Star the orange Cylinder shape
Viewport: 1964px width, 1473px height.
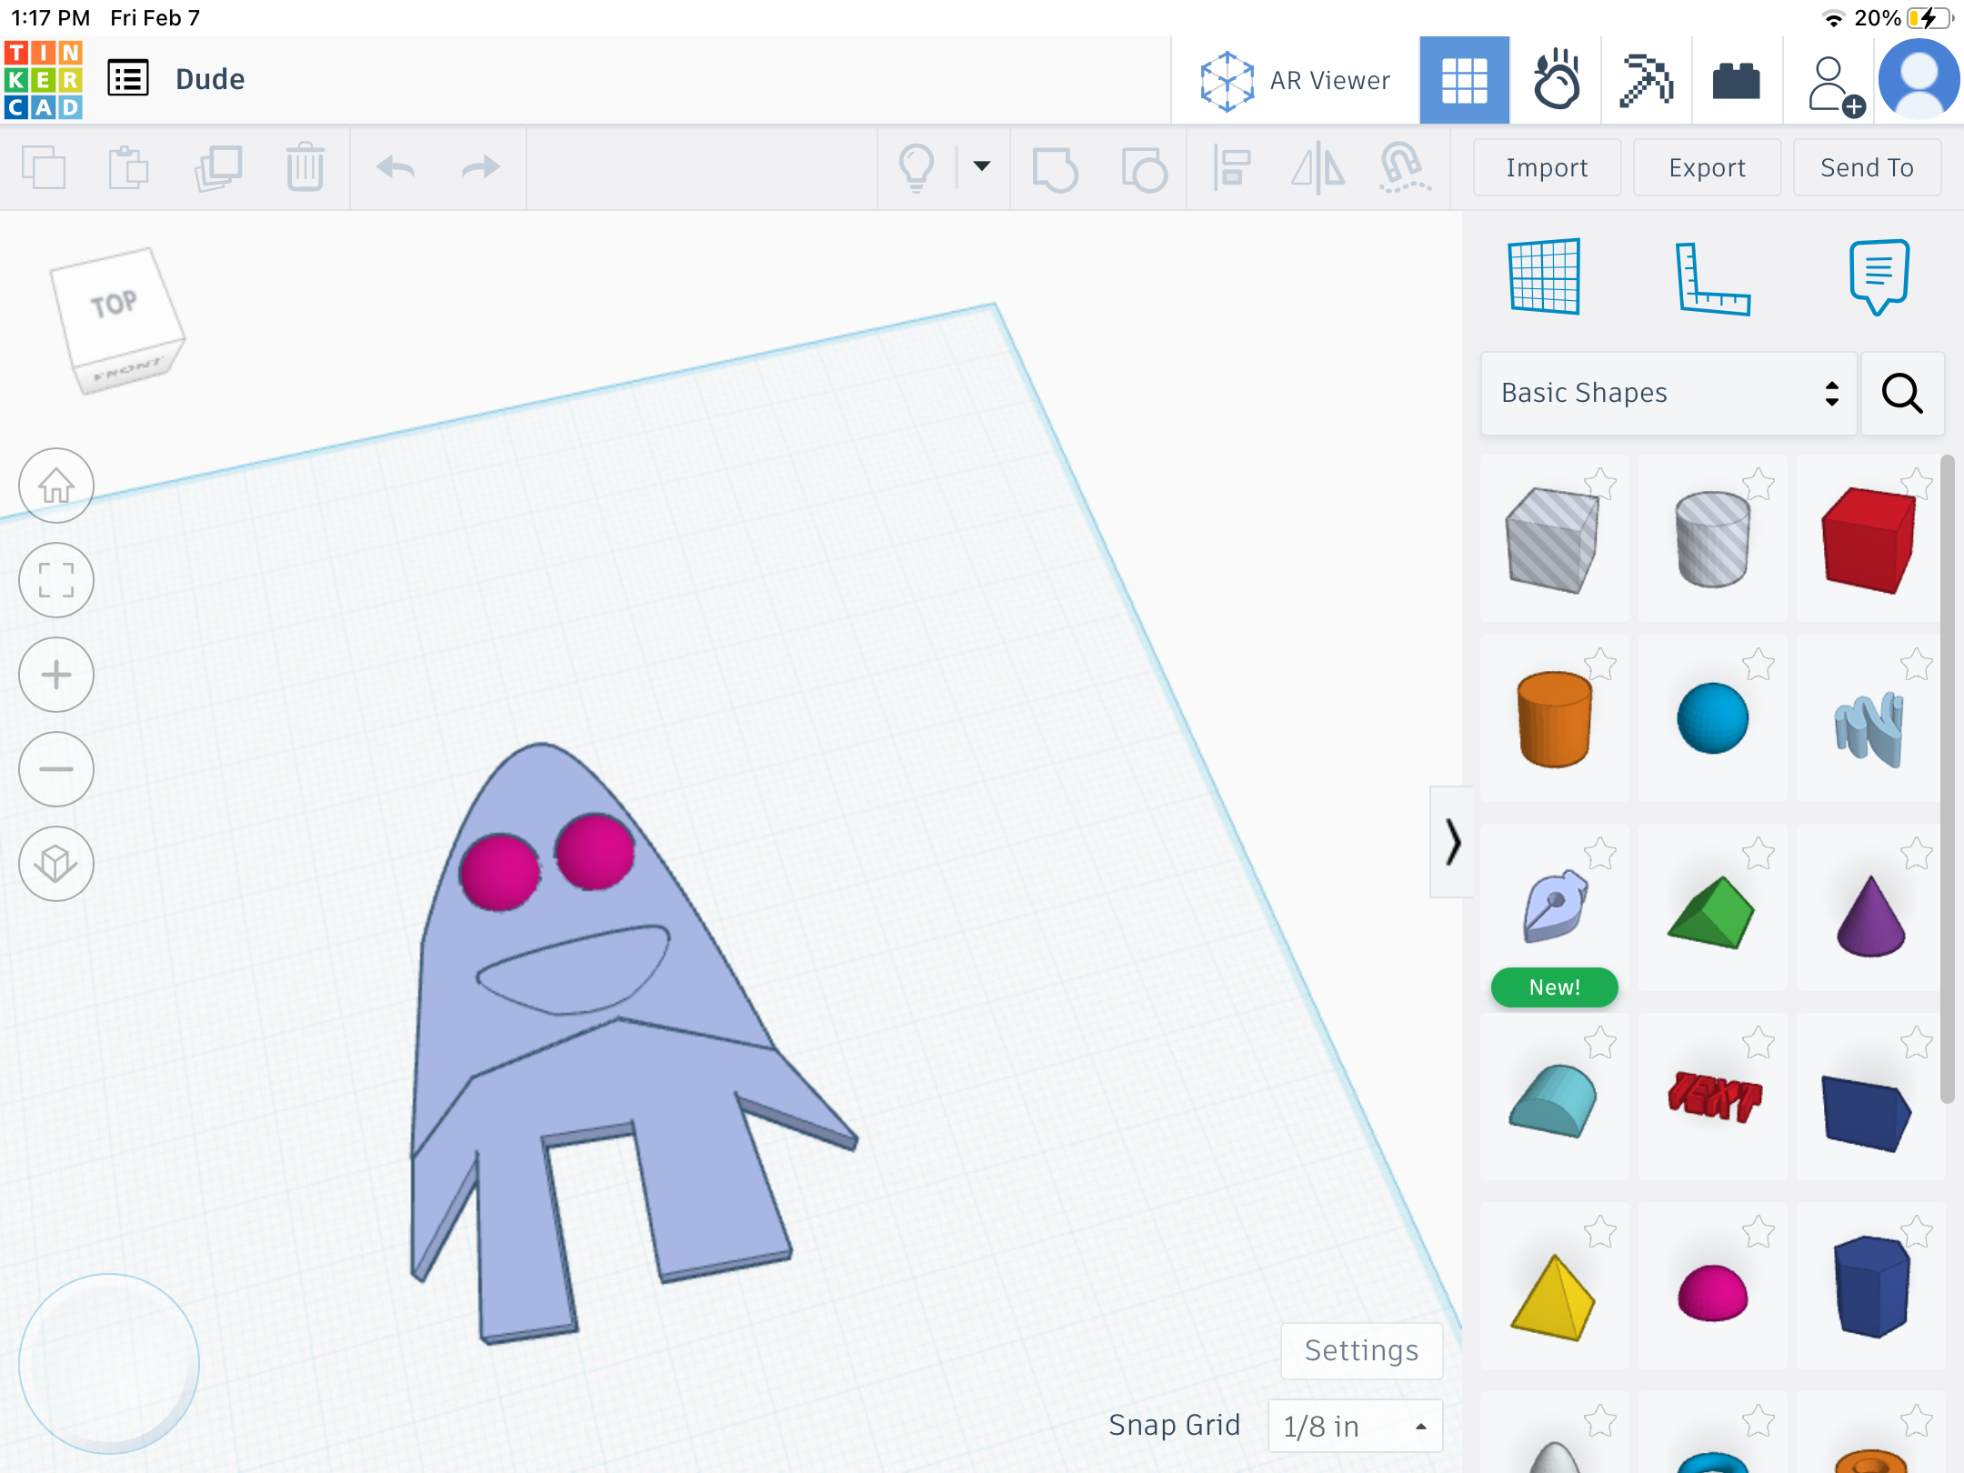[1600, 664]
